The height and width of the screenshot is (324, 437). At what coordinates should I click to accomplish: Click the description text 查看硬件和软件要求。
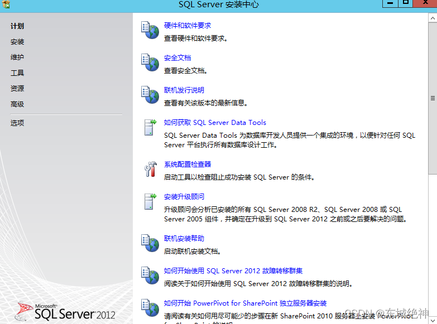[x=196, y=38]
